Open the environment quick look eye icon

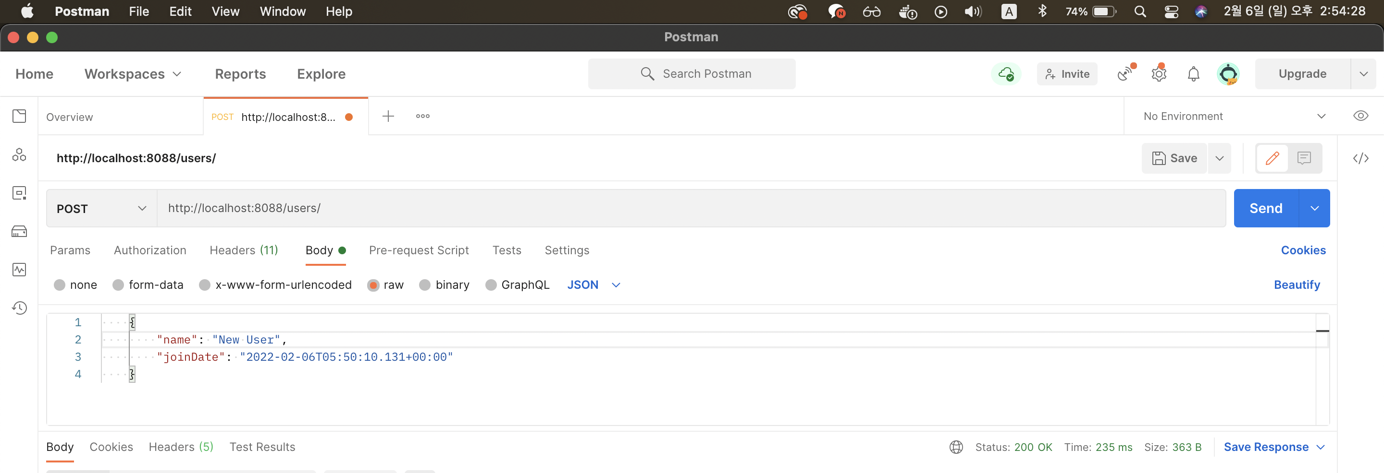1360,116
